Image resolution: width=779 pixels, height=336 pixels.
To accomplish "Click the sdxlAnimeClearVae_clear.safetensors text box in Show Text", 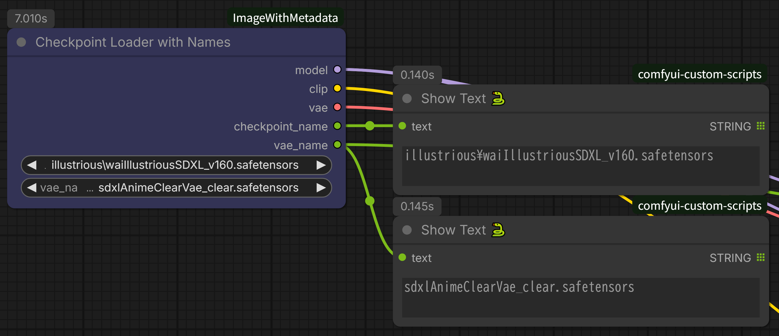I will pos(581,297).
